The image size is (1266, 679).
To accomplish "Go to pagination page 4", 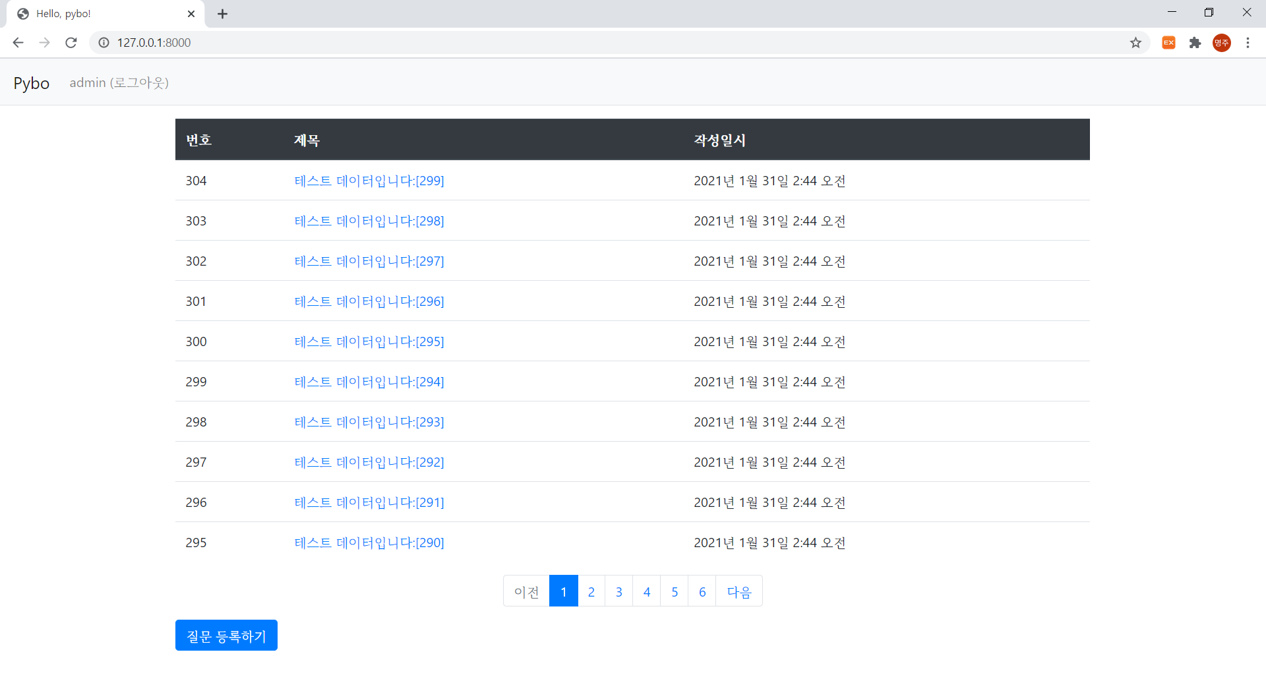I will click(x=646, y=591).
